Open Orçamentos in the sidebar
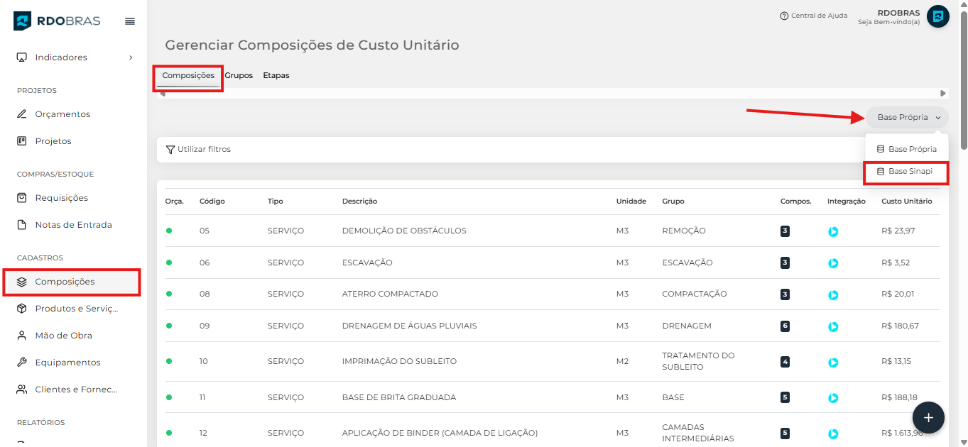This screenshot has height=447, width=968. pyautogui.click(x=62, y=114)
